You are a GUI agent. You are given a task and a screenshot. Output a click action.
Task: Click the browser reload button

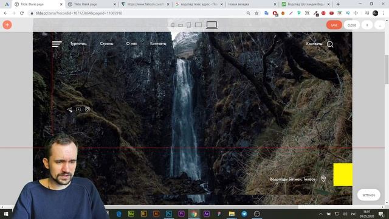22,13
